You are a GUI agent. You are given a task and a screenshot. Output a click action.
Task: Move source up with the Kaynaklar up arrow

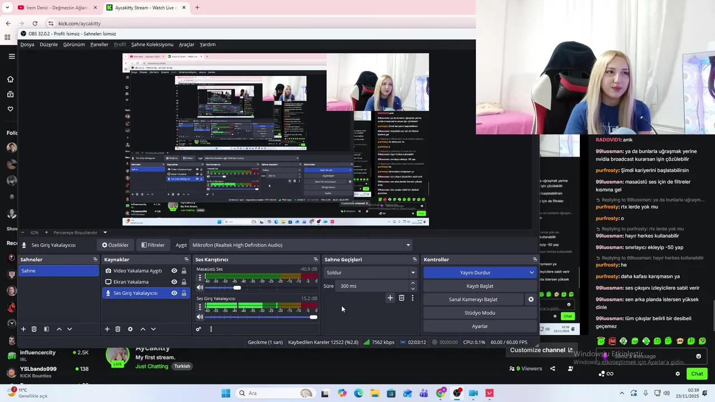[x=142, y=329]
